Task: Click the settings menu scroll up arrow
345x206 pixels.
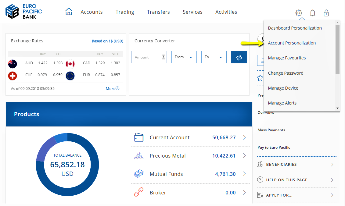Action: tap(337, 23)
